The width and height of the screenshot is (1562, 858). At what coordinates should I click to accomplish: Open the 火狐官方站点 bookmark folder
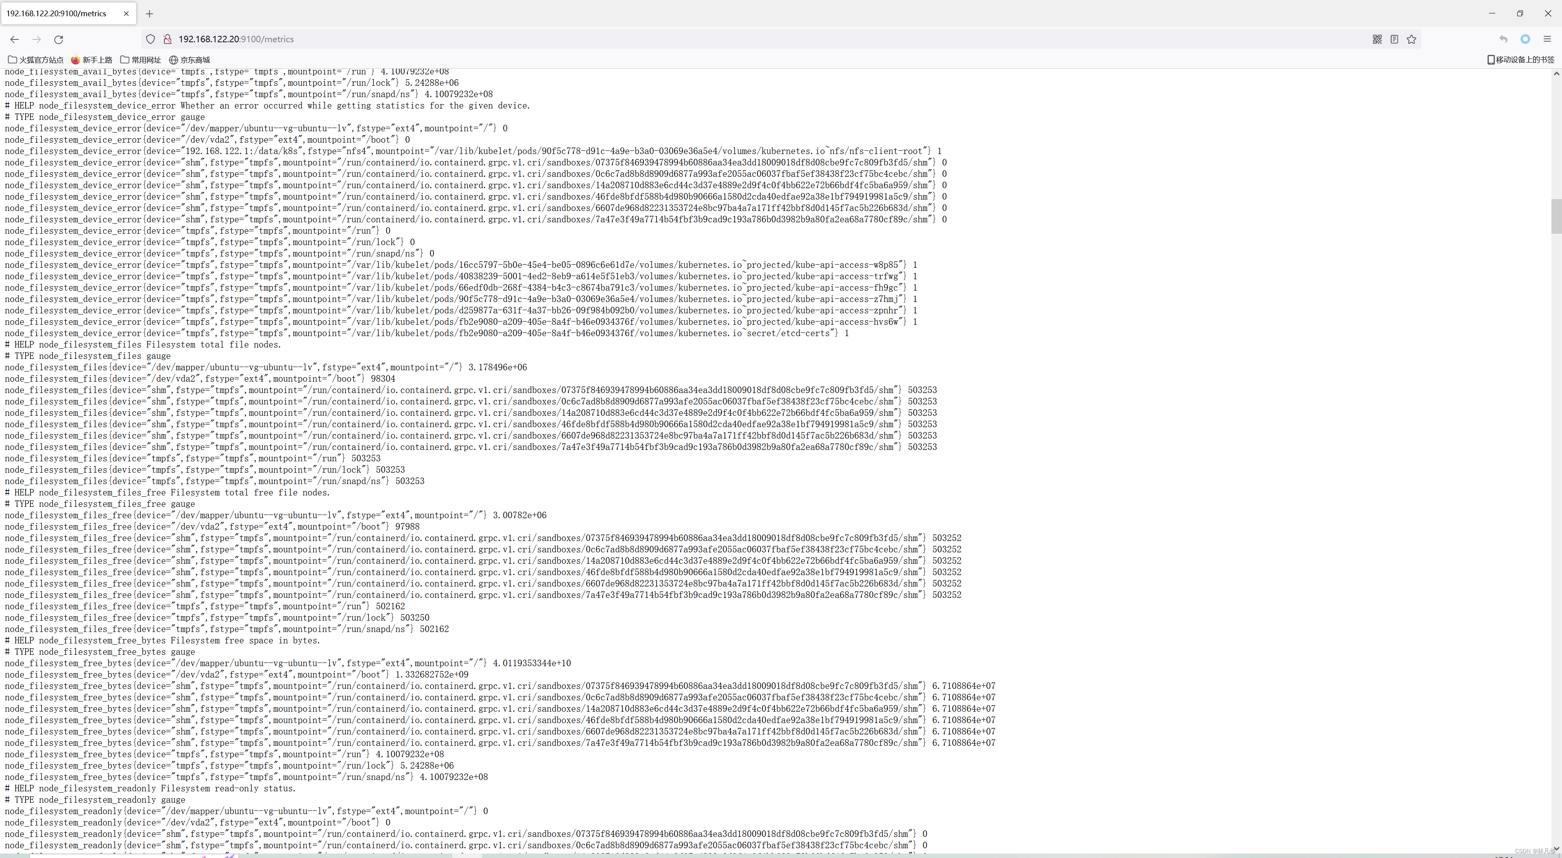[36, 60]
